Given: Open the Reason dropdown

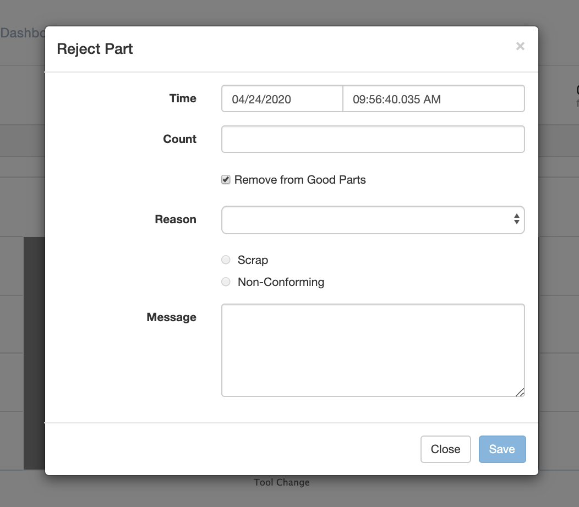Looking at the screenshot, I should coord(373,220).
